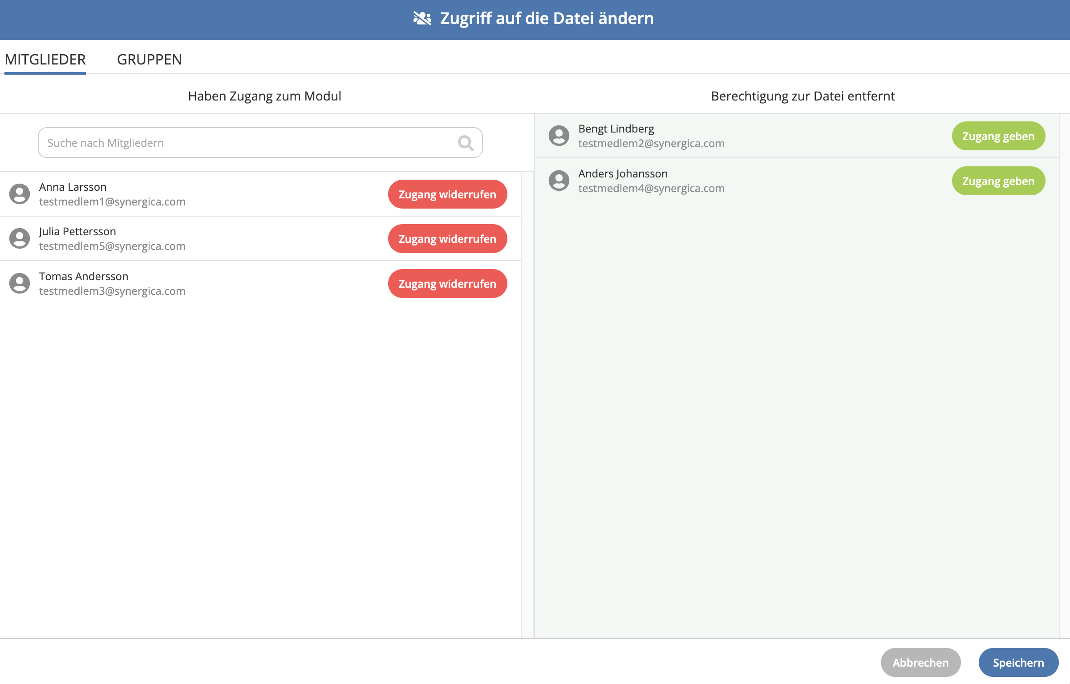Give access to Bengt Lindberg
Viewport: 1070px width, 684px height.
[998, 136]
